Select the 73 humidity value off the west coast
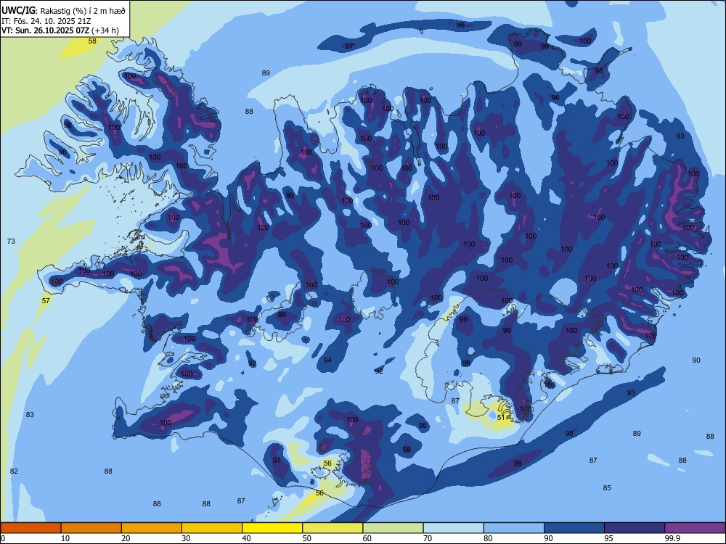726x544 pixels. click(x=11, y=241)
